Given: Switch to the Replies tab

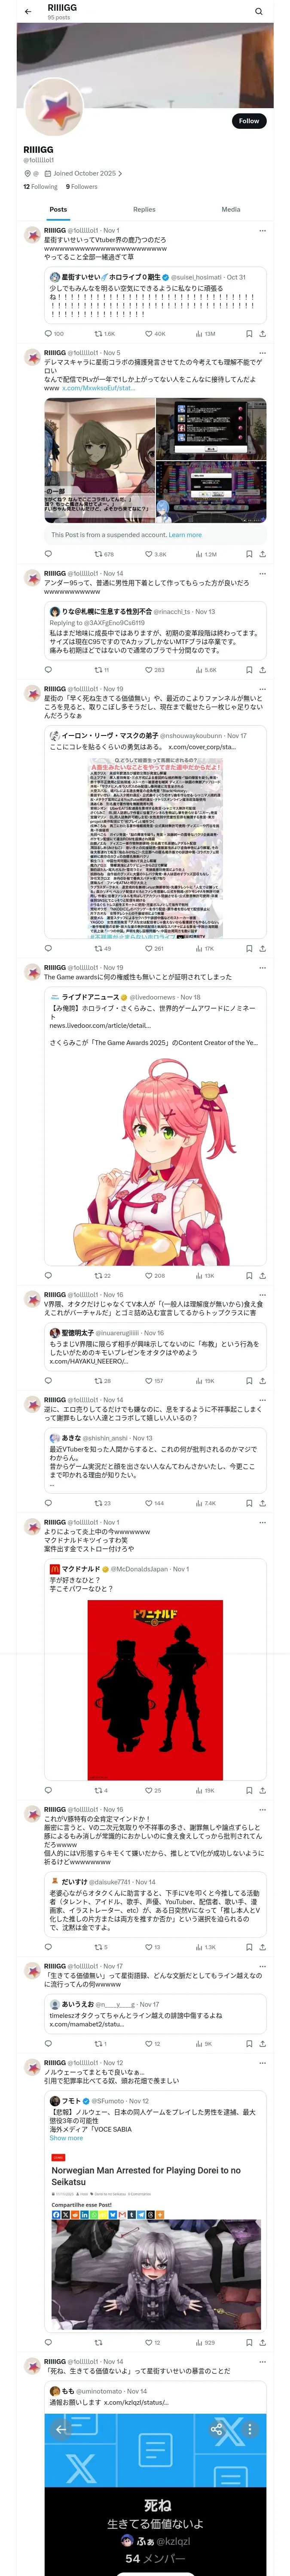Looking at the screenshot, I should pos(144,210).
